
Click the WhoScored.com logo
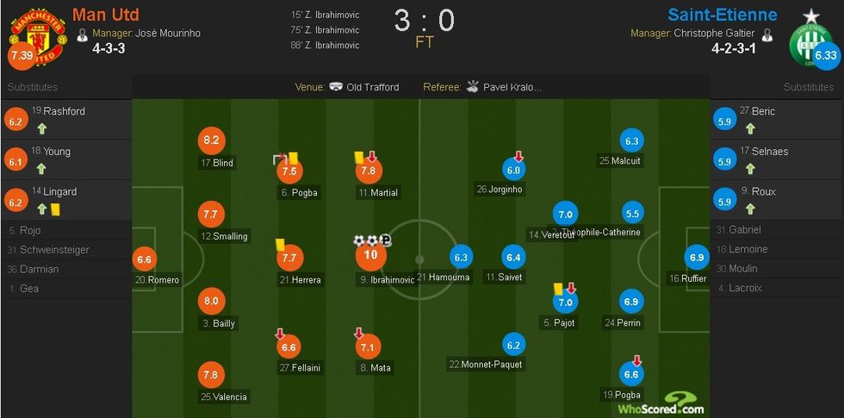click(x=661, y=402)
